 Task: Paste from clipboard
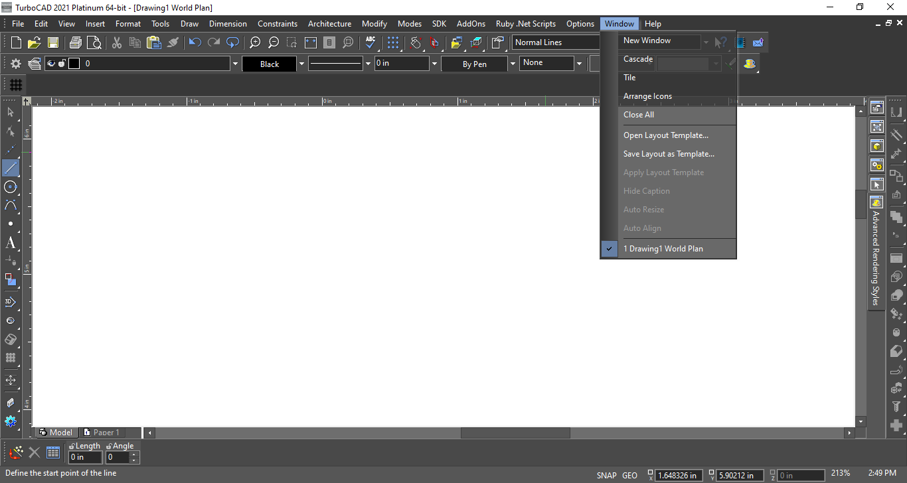coord(154,42)
